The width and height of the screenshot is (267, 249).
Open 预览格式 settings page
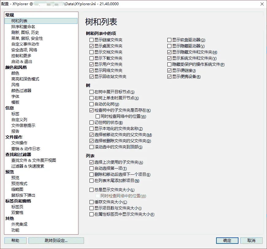(19, 184)
